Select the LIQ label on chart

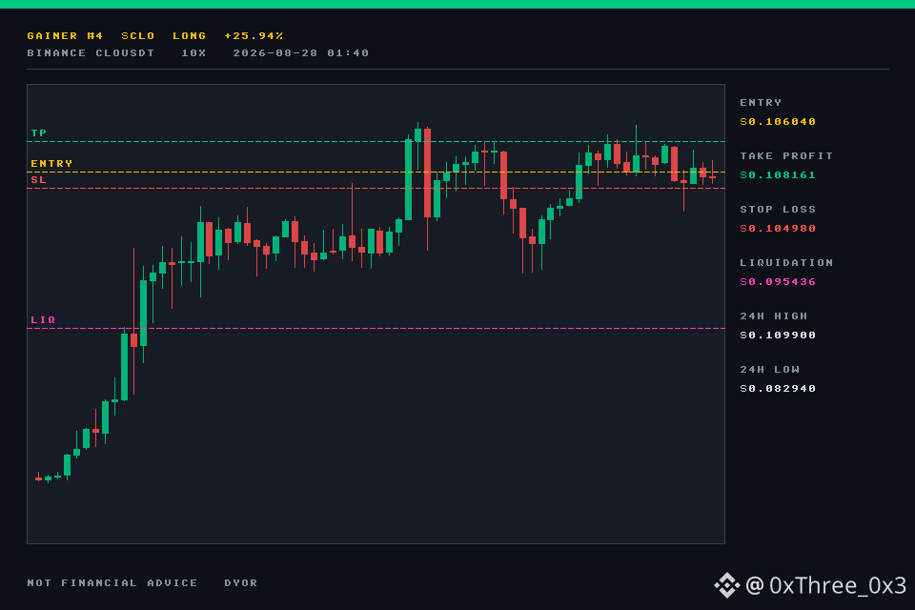pyautogui.click(x=43, y=320)
